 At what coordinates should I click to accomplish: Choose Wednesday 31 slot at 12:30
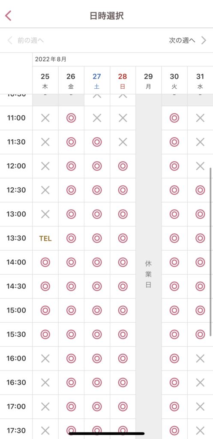[200, 190]
